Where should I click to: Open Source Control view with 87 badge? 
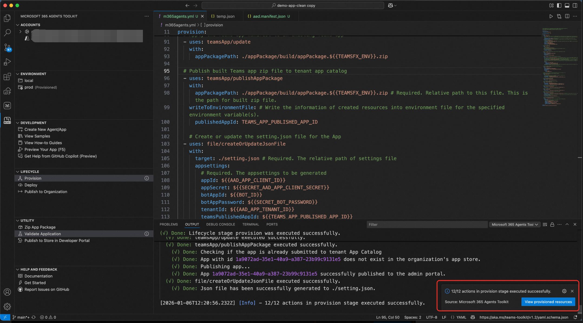click(x=7, y=47)
